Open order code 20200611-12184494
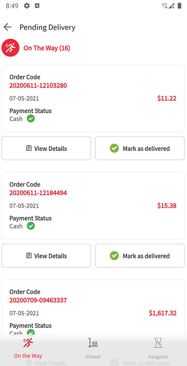The height and width of the screenshot is (366, 187). tap(38, 193)
